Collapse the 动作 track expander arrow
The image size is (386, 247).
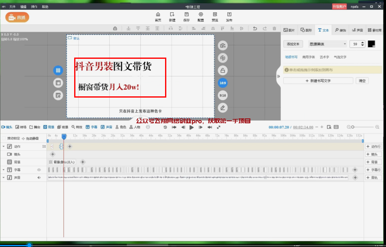(x=4, y=147)
